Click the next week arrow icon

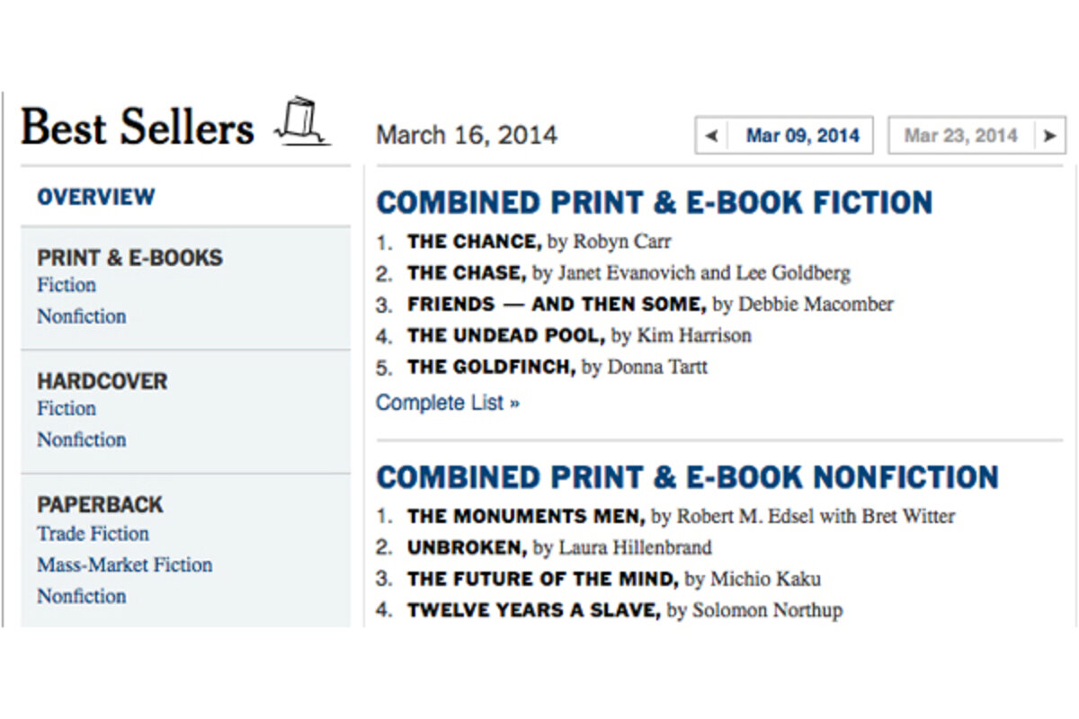[x=1048, y=136]
